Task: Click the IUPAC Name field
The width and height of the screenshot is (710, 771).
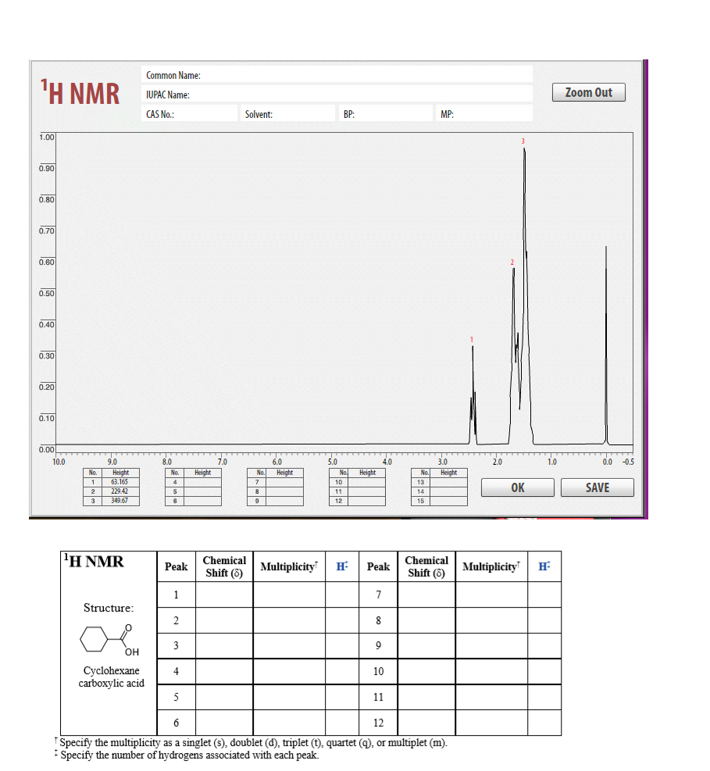Action: (x=337, y=94)
